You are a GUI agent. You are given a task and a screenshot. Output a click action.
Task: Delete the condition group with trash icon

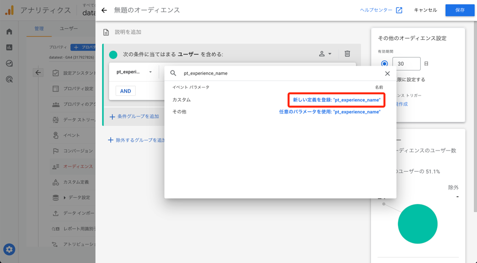[x=347, y=54]
